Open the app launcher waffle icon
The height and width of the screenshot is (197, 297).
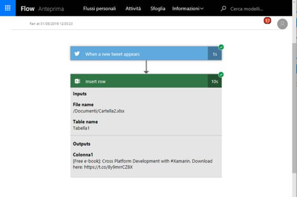pyautogui.click(x=8, y=8)
